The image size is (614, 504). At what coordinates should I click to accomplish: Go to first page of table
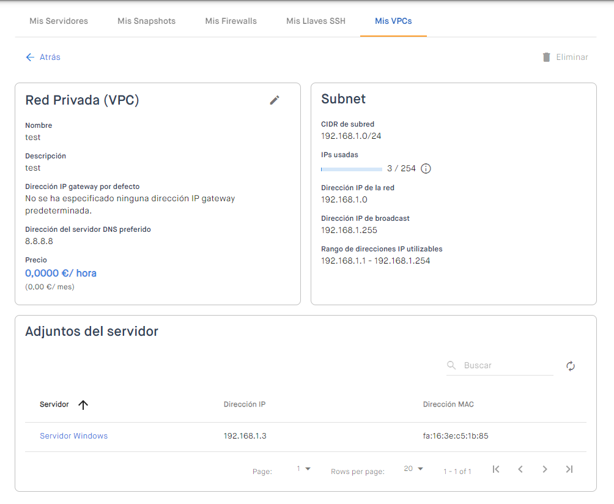(496, 469)
